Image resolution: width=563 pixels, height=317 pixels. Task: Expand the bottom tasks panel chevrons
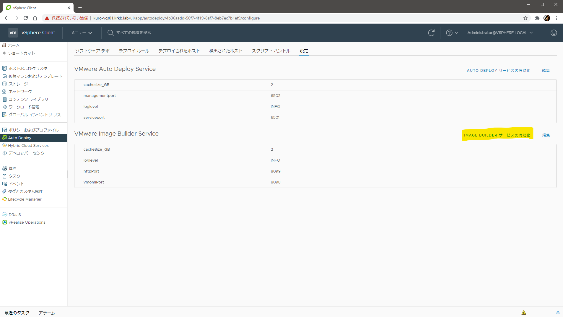point(558,313)
